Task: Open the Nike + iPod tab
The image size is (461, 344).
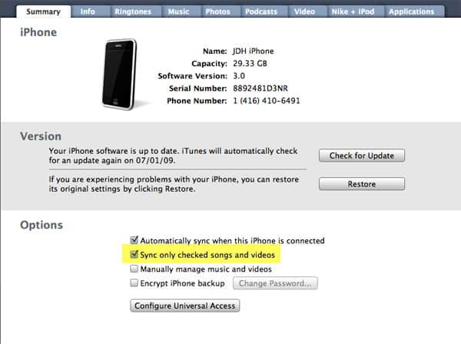Action: tap(353, 12)
